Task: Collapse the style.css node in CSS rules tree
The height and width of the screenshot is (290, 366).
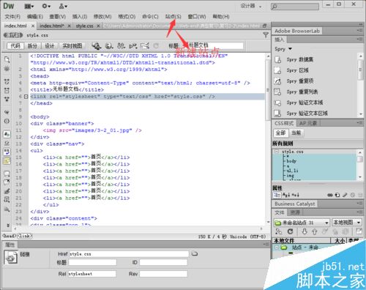Action: [x=277, y=152]
